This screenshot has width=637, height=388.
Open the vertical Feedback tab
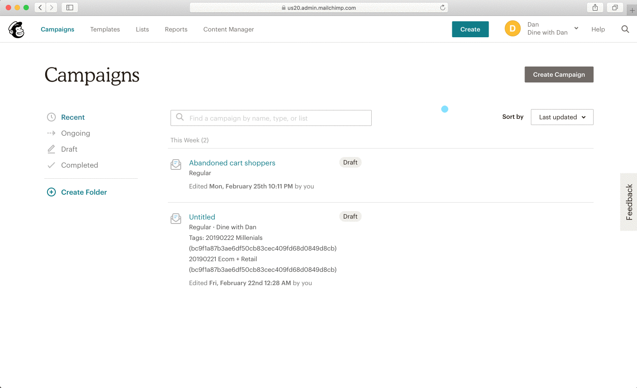[629, 202]
